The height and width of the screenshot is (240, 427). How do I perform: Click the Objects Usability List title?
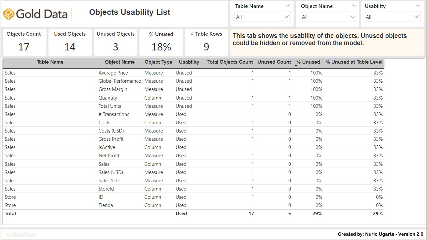130,13
